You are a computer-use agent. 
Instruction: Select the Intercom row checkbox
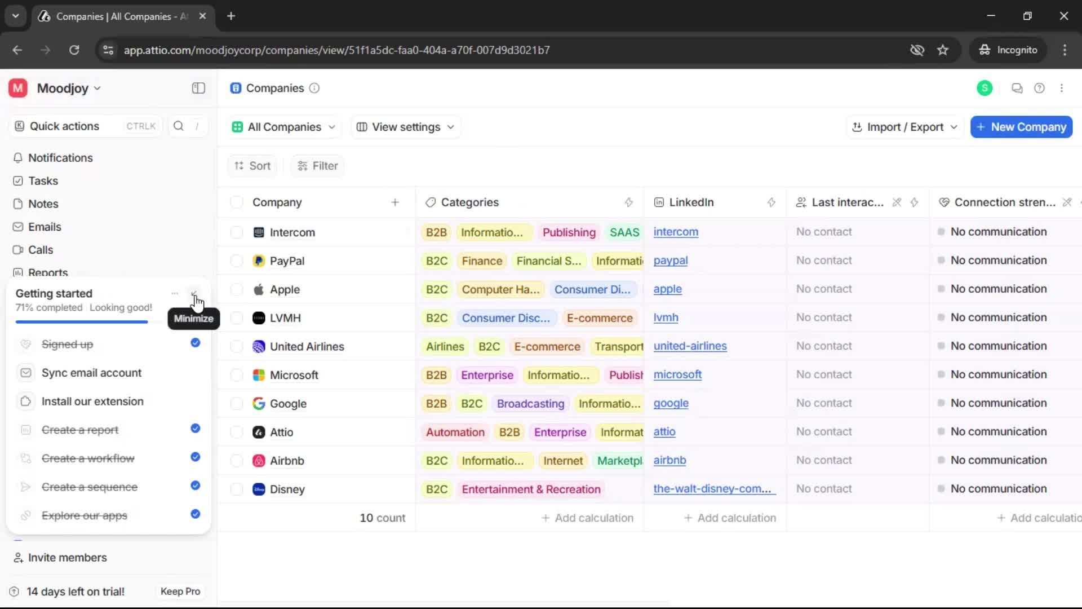236,232
